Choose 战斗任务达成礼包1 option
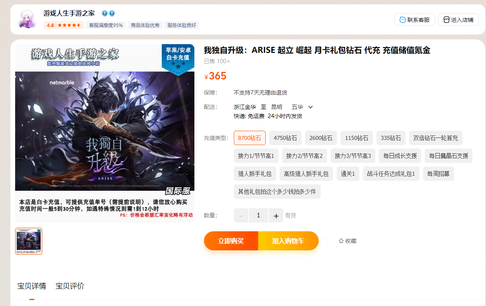The image size is (486, 306). click(x=391, y=174)
